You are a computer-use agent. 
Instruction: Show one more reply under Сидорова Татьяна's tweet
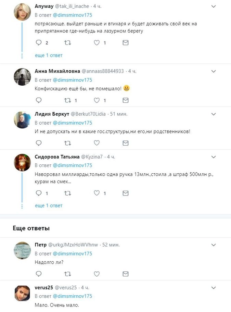(49, 205)
